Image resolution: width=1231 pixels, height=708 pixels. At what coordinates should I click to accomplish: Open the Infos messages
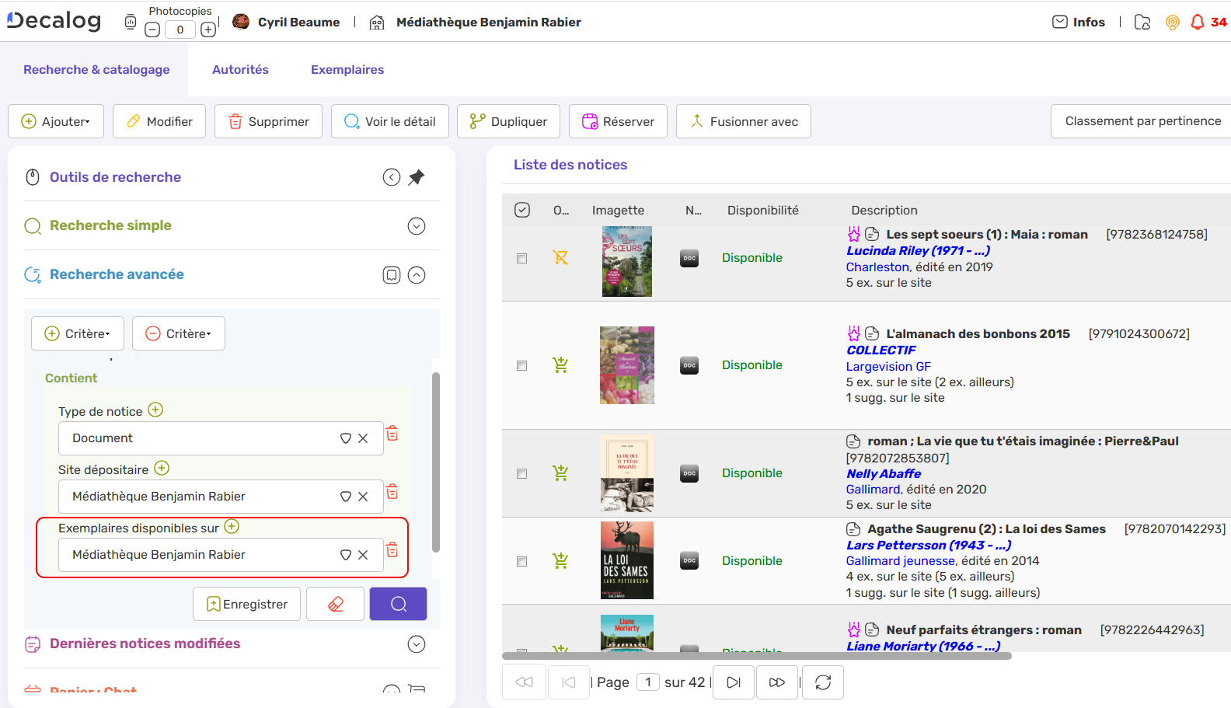(x=1079, y=22)
